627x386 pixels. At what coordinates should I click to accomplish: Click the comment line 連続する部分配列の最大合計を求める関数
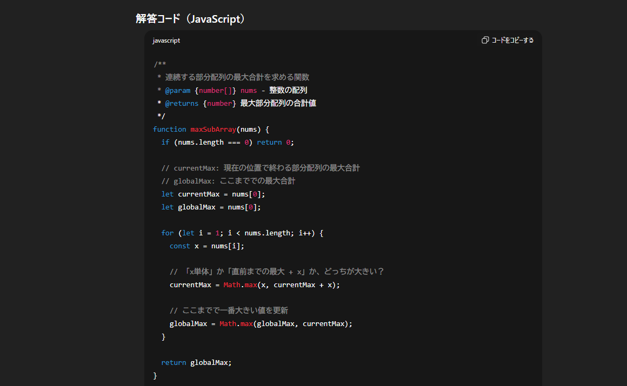237,77
